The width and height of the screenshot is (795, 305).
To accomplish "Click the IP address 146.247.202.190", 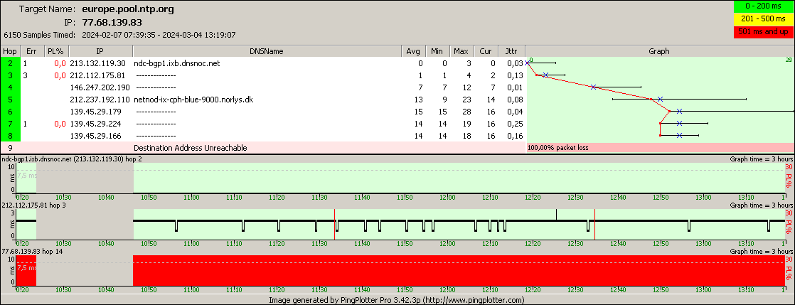I will pos(100,87).
